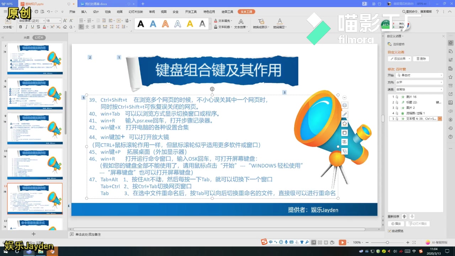Switch to the 动画 ribbon tab
Image resolution: width=455 pixels, height=256 pixels.
119,11
